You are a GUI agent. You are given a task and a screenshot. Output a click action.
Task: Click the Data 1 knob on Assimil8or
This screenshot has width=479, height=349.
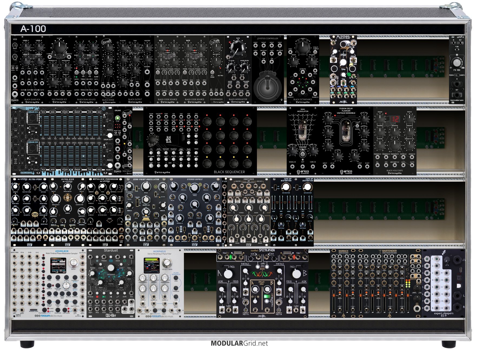tap(73, 263)
